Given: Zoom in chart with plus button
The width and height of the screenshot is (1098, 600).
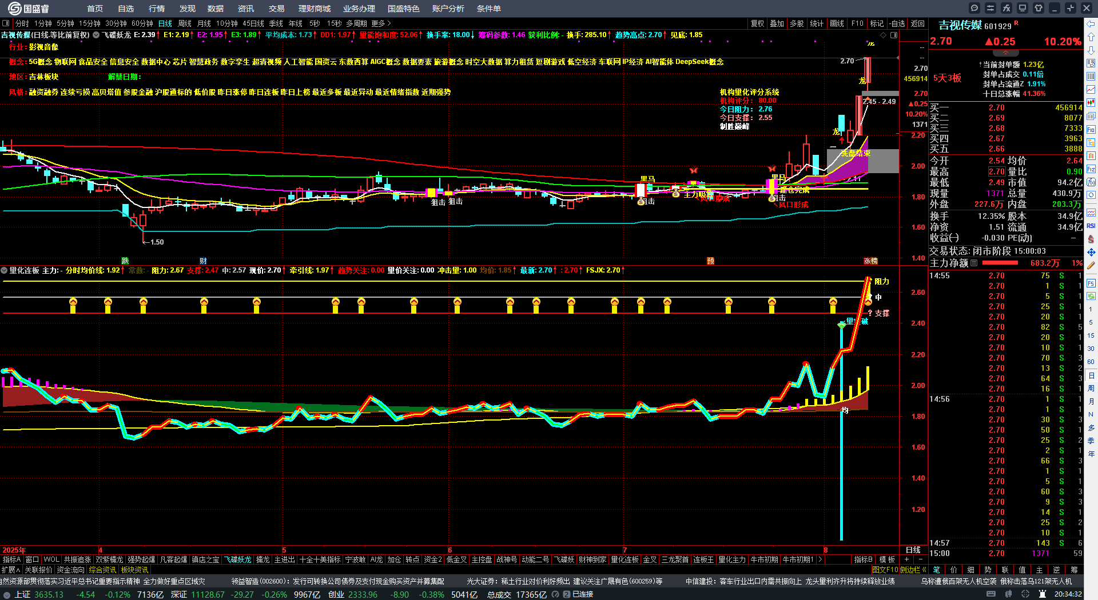Looking at the screenshot, I should [907, 559].
